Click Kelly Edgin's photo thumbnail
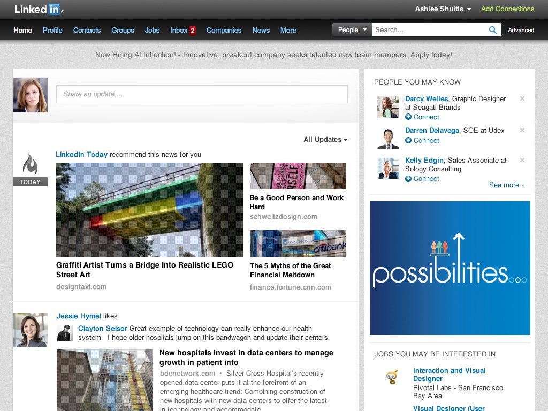548x411 pixels. pos(388,169)
